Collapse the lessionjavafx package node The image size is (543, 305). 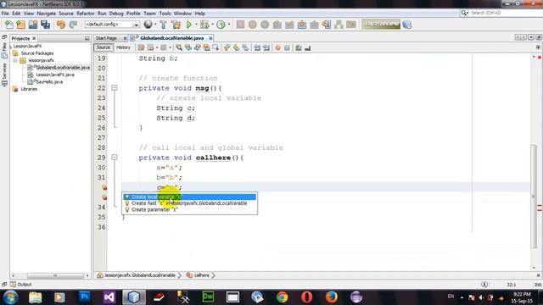point(15,60)
